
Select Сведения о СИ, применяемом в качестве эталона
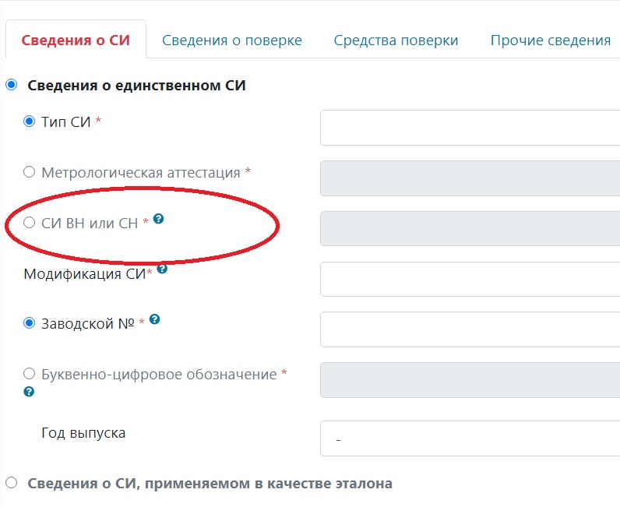[12, 483]
